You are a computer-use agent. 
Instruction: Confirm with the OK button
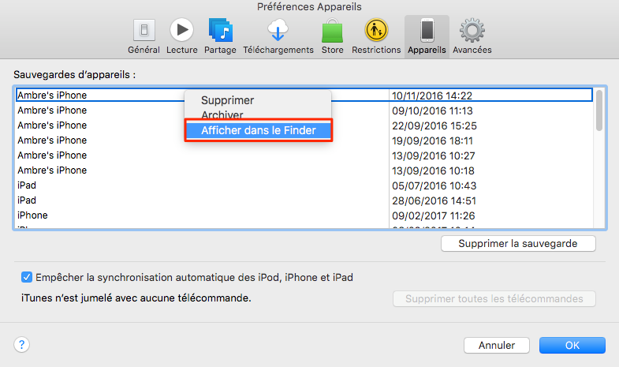(572, 345)
